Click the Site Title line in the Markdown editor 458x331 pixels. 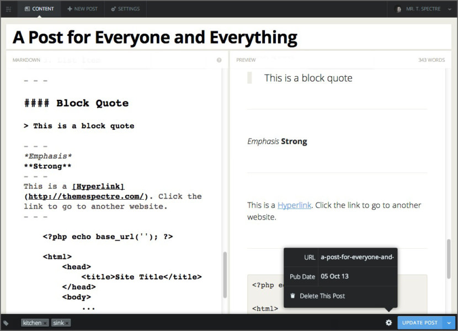coord(141,277)
